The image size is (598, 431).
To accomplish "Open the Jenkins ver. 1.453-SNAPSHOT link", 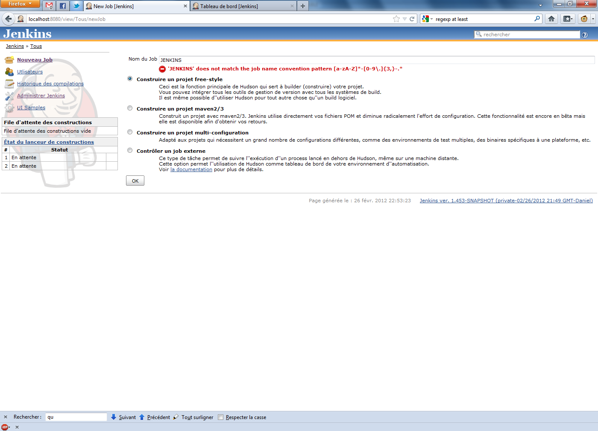I will (506, 201).
